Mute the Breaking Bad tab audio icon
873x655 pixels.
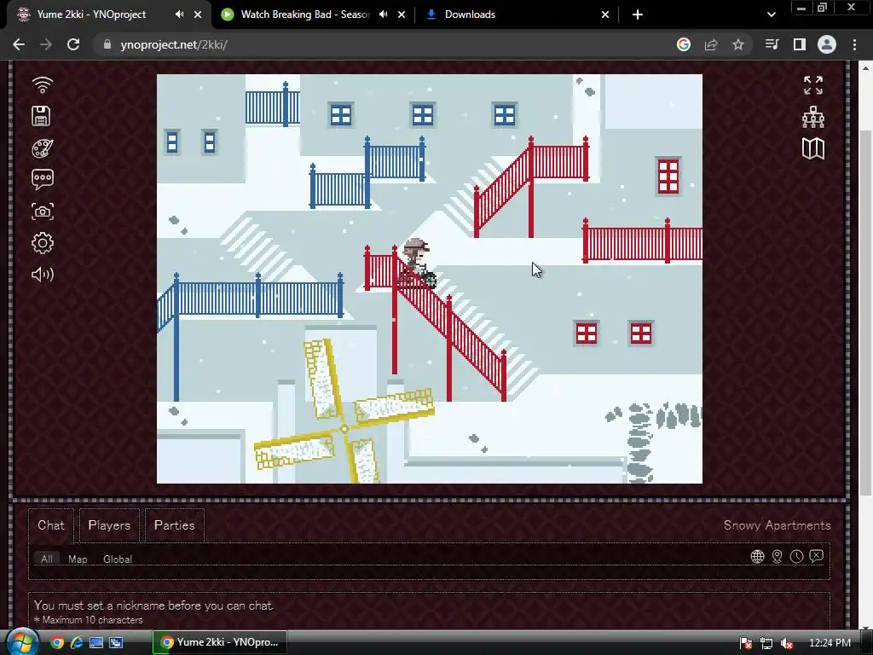(x=383, y=14)
